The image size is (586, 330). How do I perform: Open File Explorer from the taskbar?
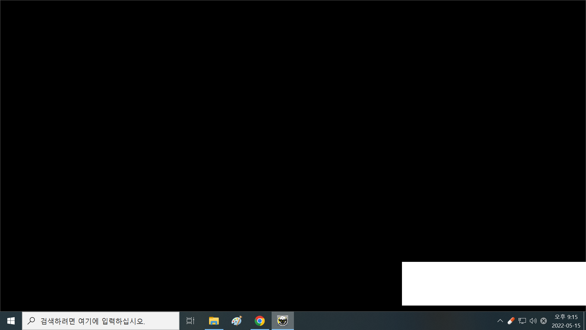[x=214, y=321]
